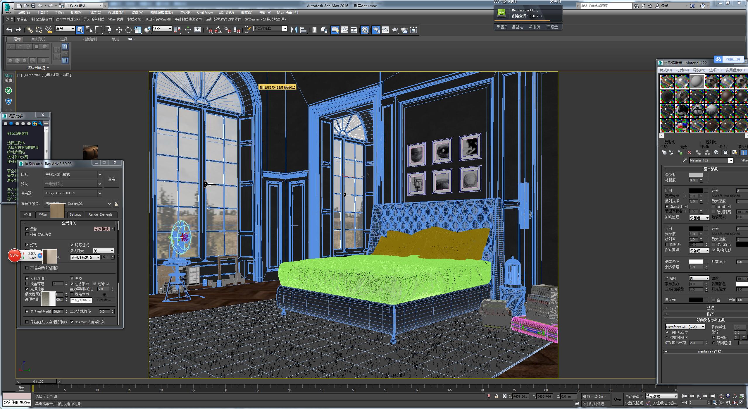The width and height of the screenshot is (748, 409).
Task: Click the Play Animation button
Action: point(699,396)
